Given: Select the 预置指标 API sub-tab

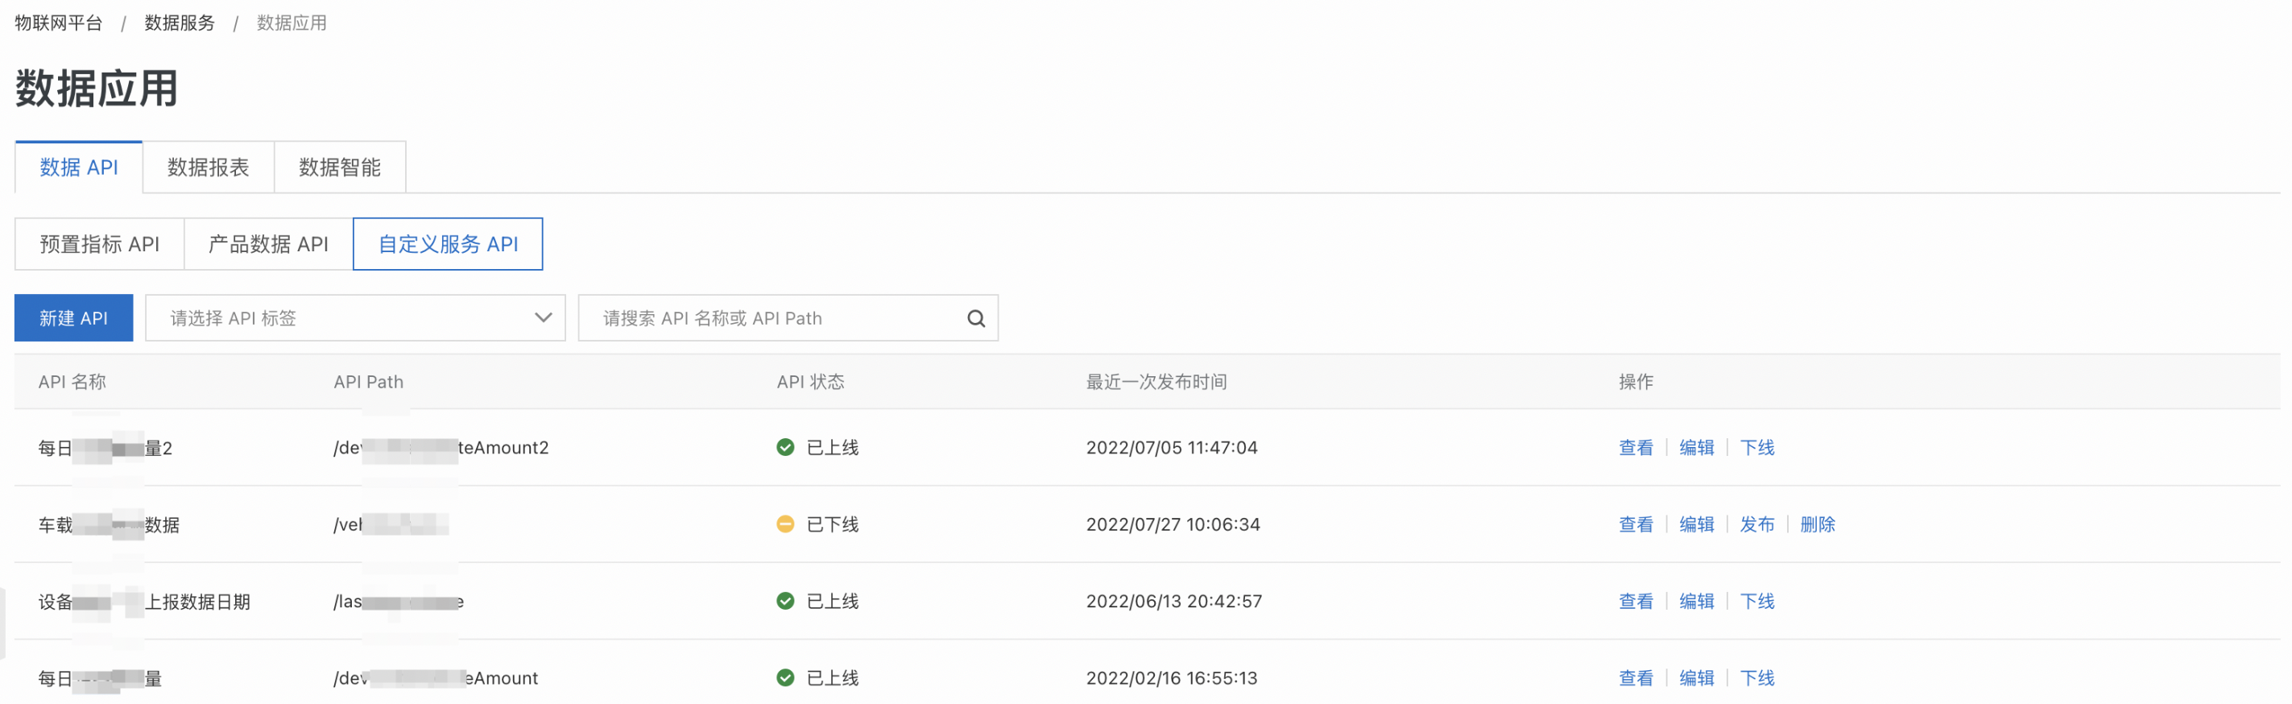Looking at the screenshot, I should 100,244.
